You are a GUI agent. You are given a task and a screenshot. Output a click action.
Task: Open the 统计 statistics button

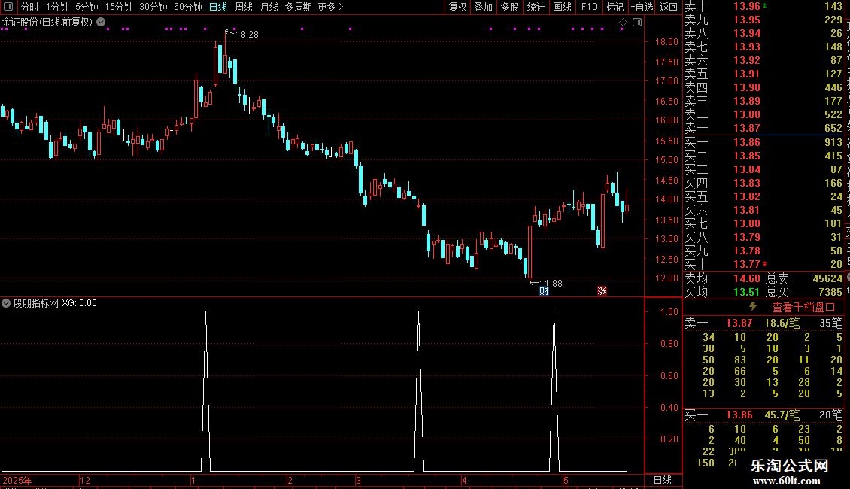click(536, 7)
